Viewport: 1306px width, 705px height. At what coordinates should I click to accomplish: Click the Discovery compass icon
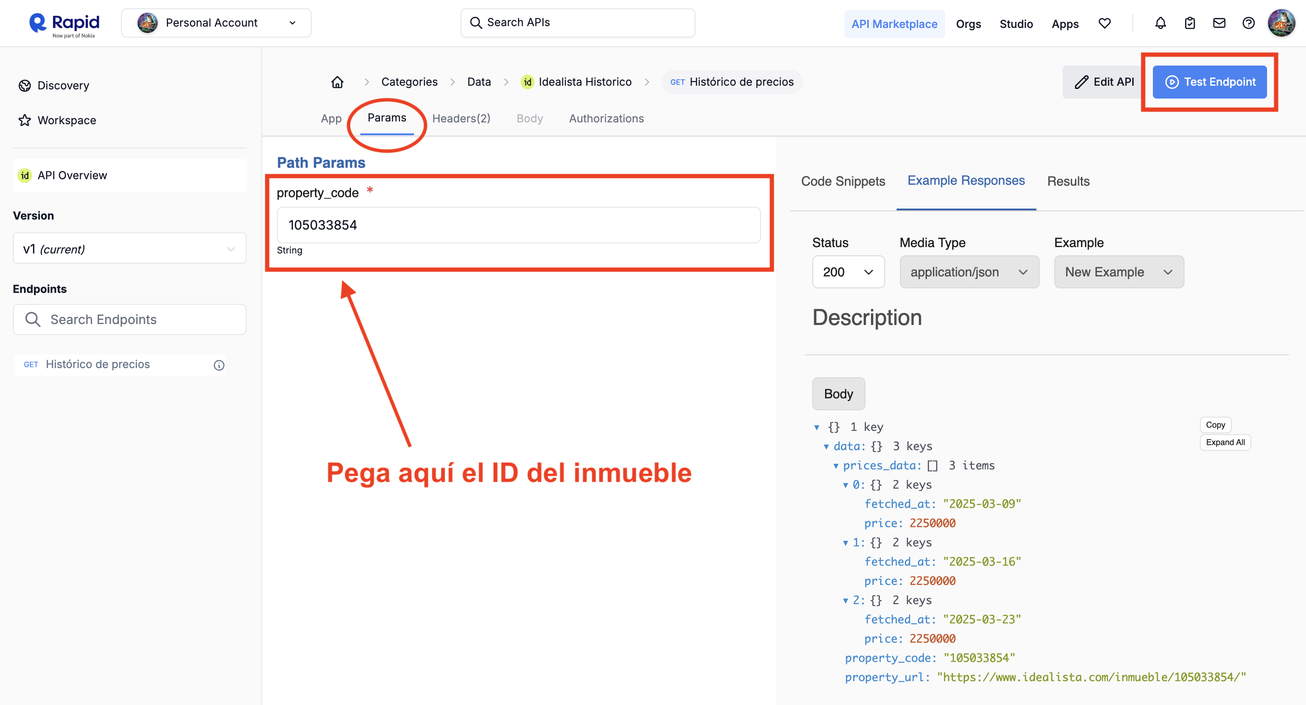point(24,86)
